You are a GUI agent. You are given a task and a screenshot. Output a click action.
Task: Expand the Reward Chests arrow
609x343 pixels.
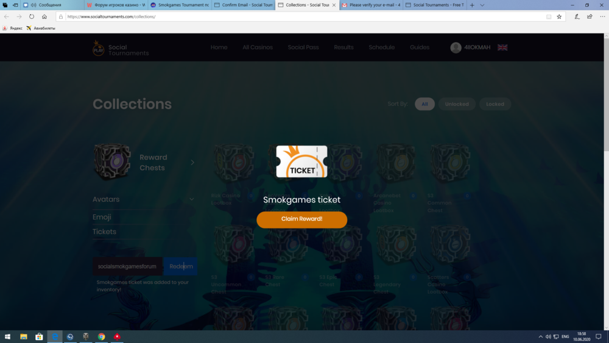[192, 163]
